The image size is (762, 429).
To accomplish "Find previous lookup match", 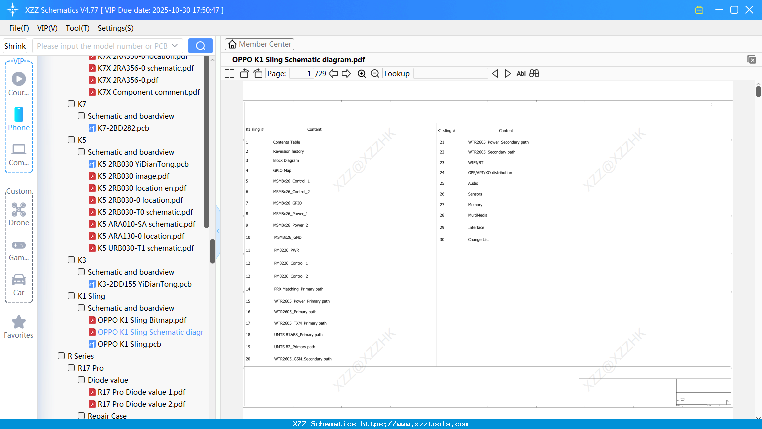I will (495, 74).
